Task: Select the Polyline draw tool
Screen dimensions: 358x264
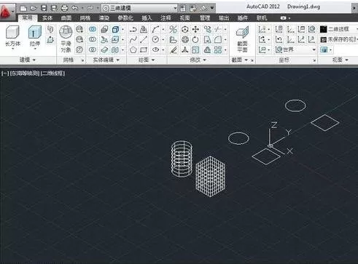Action: [133, 30]
